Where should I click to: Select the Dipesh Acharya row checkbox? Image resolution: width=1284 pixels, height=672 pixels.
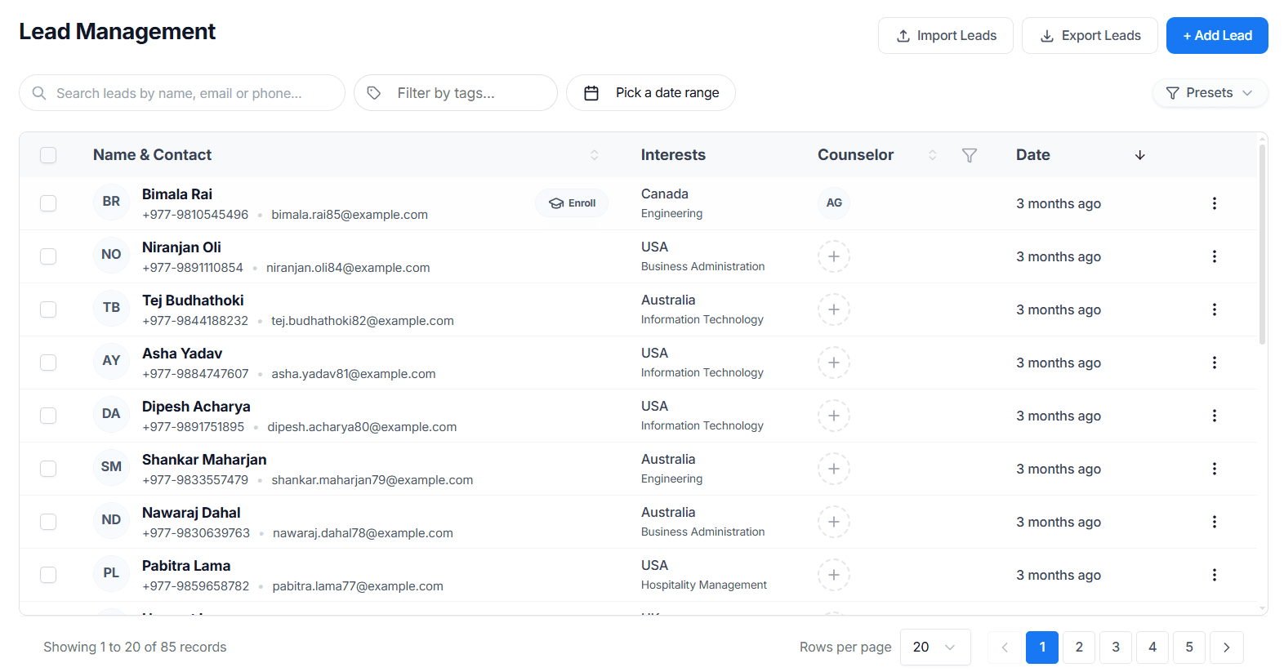point(48,416)
